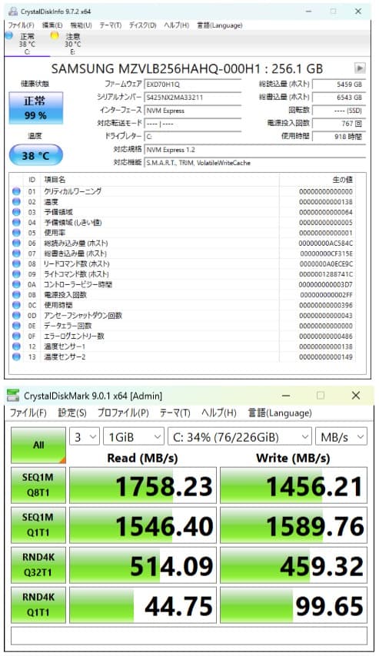379x656 pixels.
Task: Open the test count dropdown showing 3
Action: [84, 437]
